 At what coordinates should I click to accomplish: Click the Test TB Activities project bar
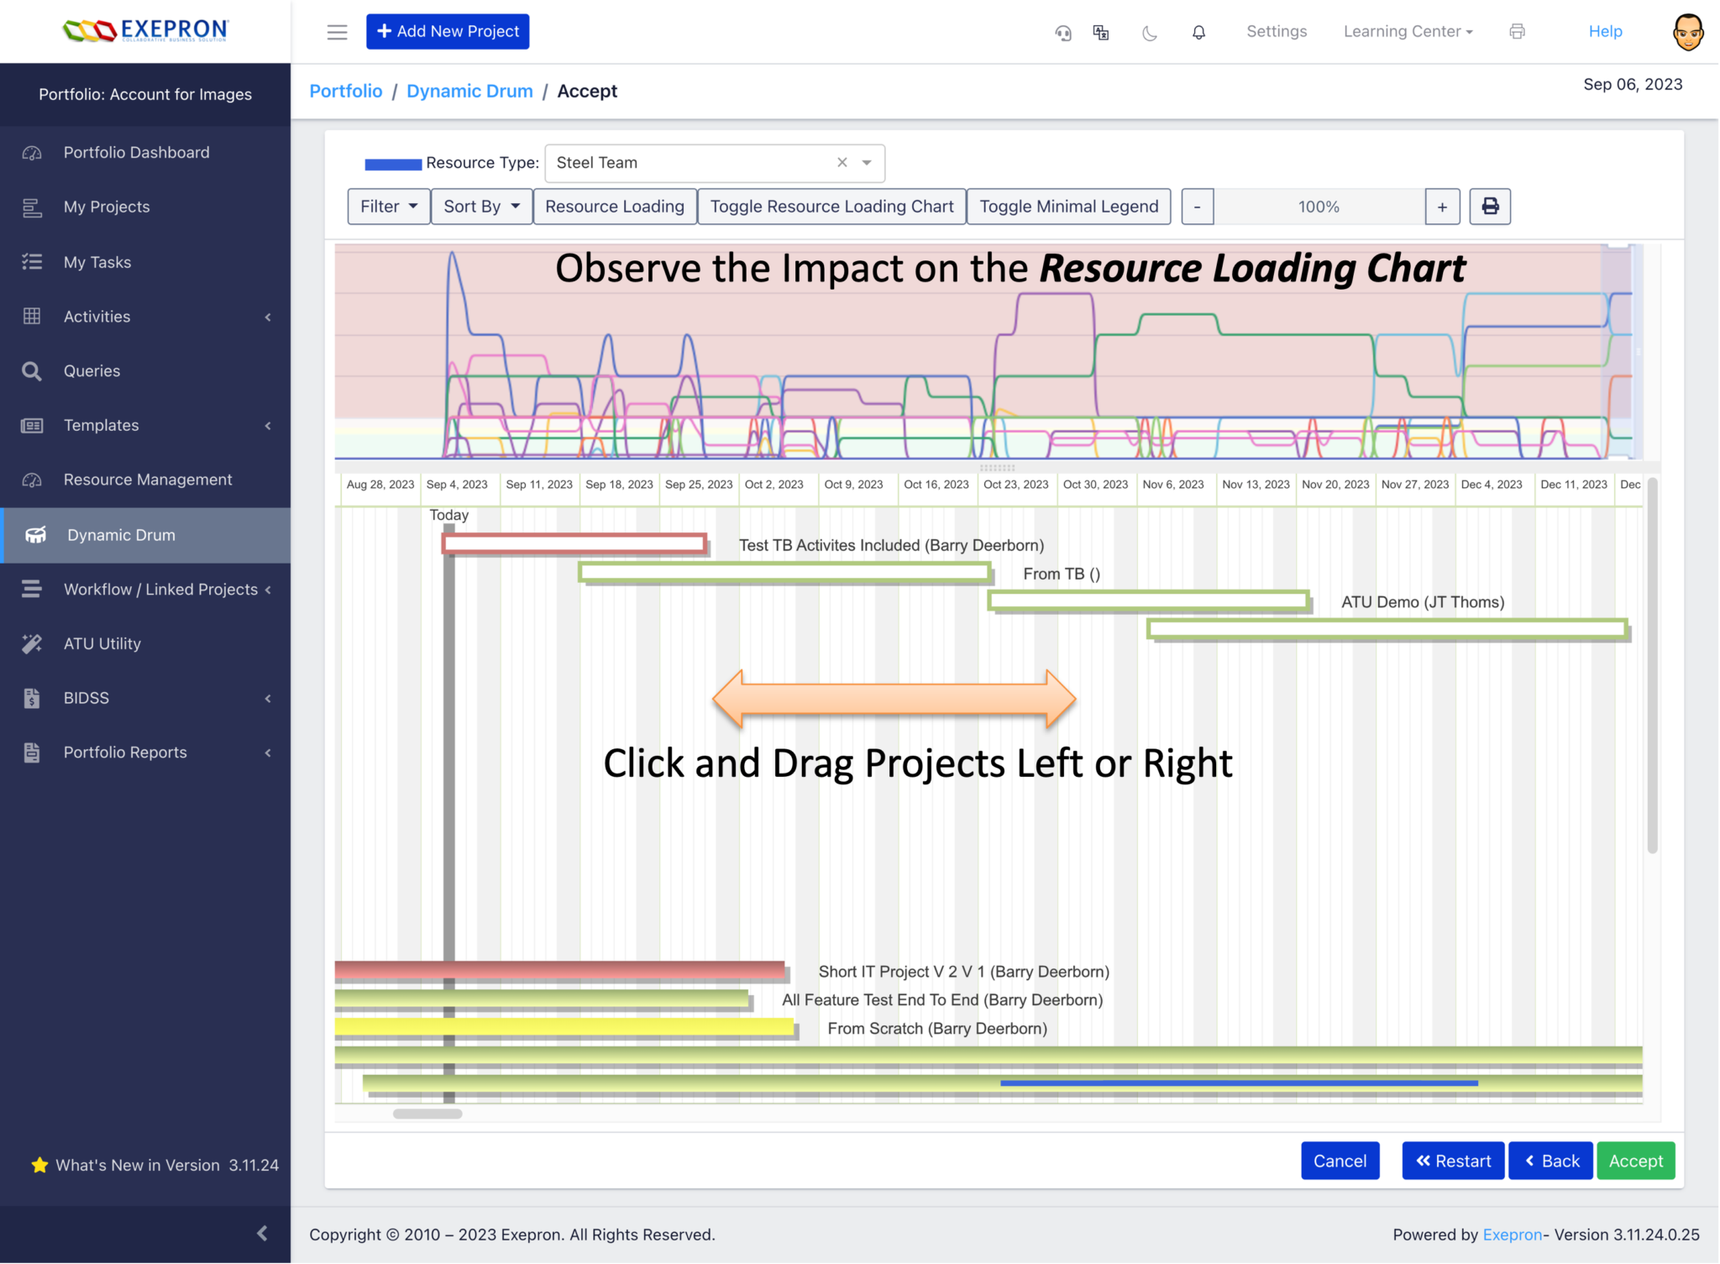coord(574,544)
